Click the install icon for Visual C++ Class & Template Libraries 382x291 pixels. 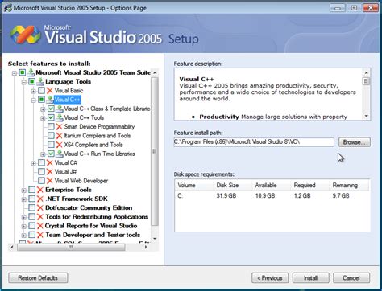pos(60,109)
